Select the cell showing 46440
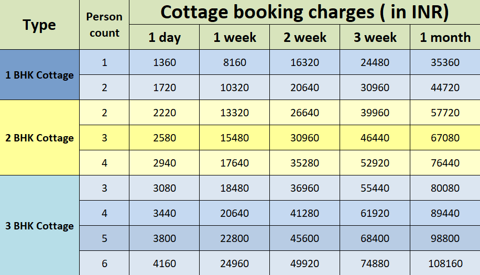This screenshot has width=480, height=275. click(x=375, y=138)
